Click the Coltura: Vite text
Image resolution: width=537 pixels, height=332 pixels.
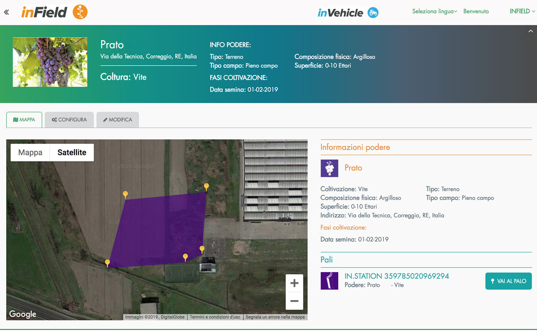(x=124, y=77)
